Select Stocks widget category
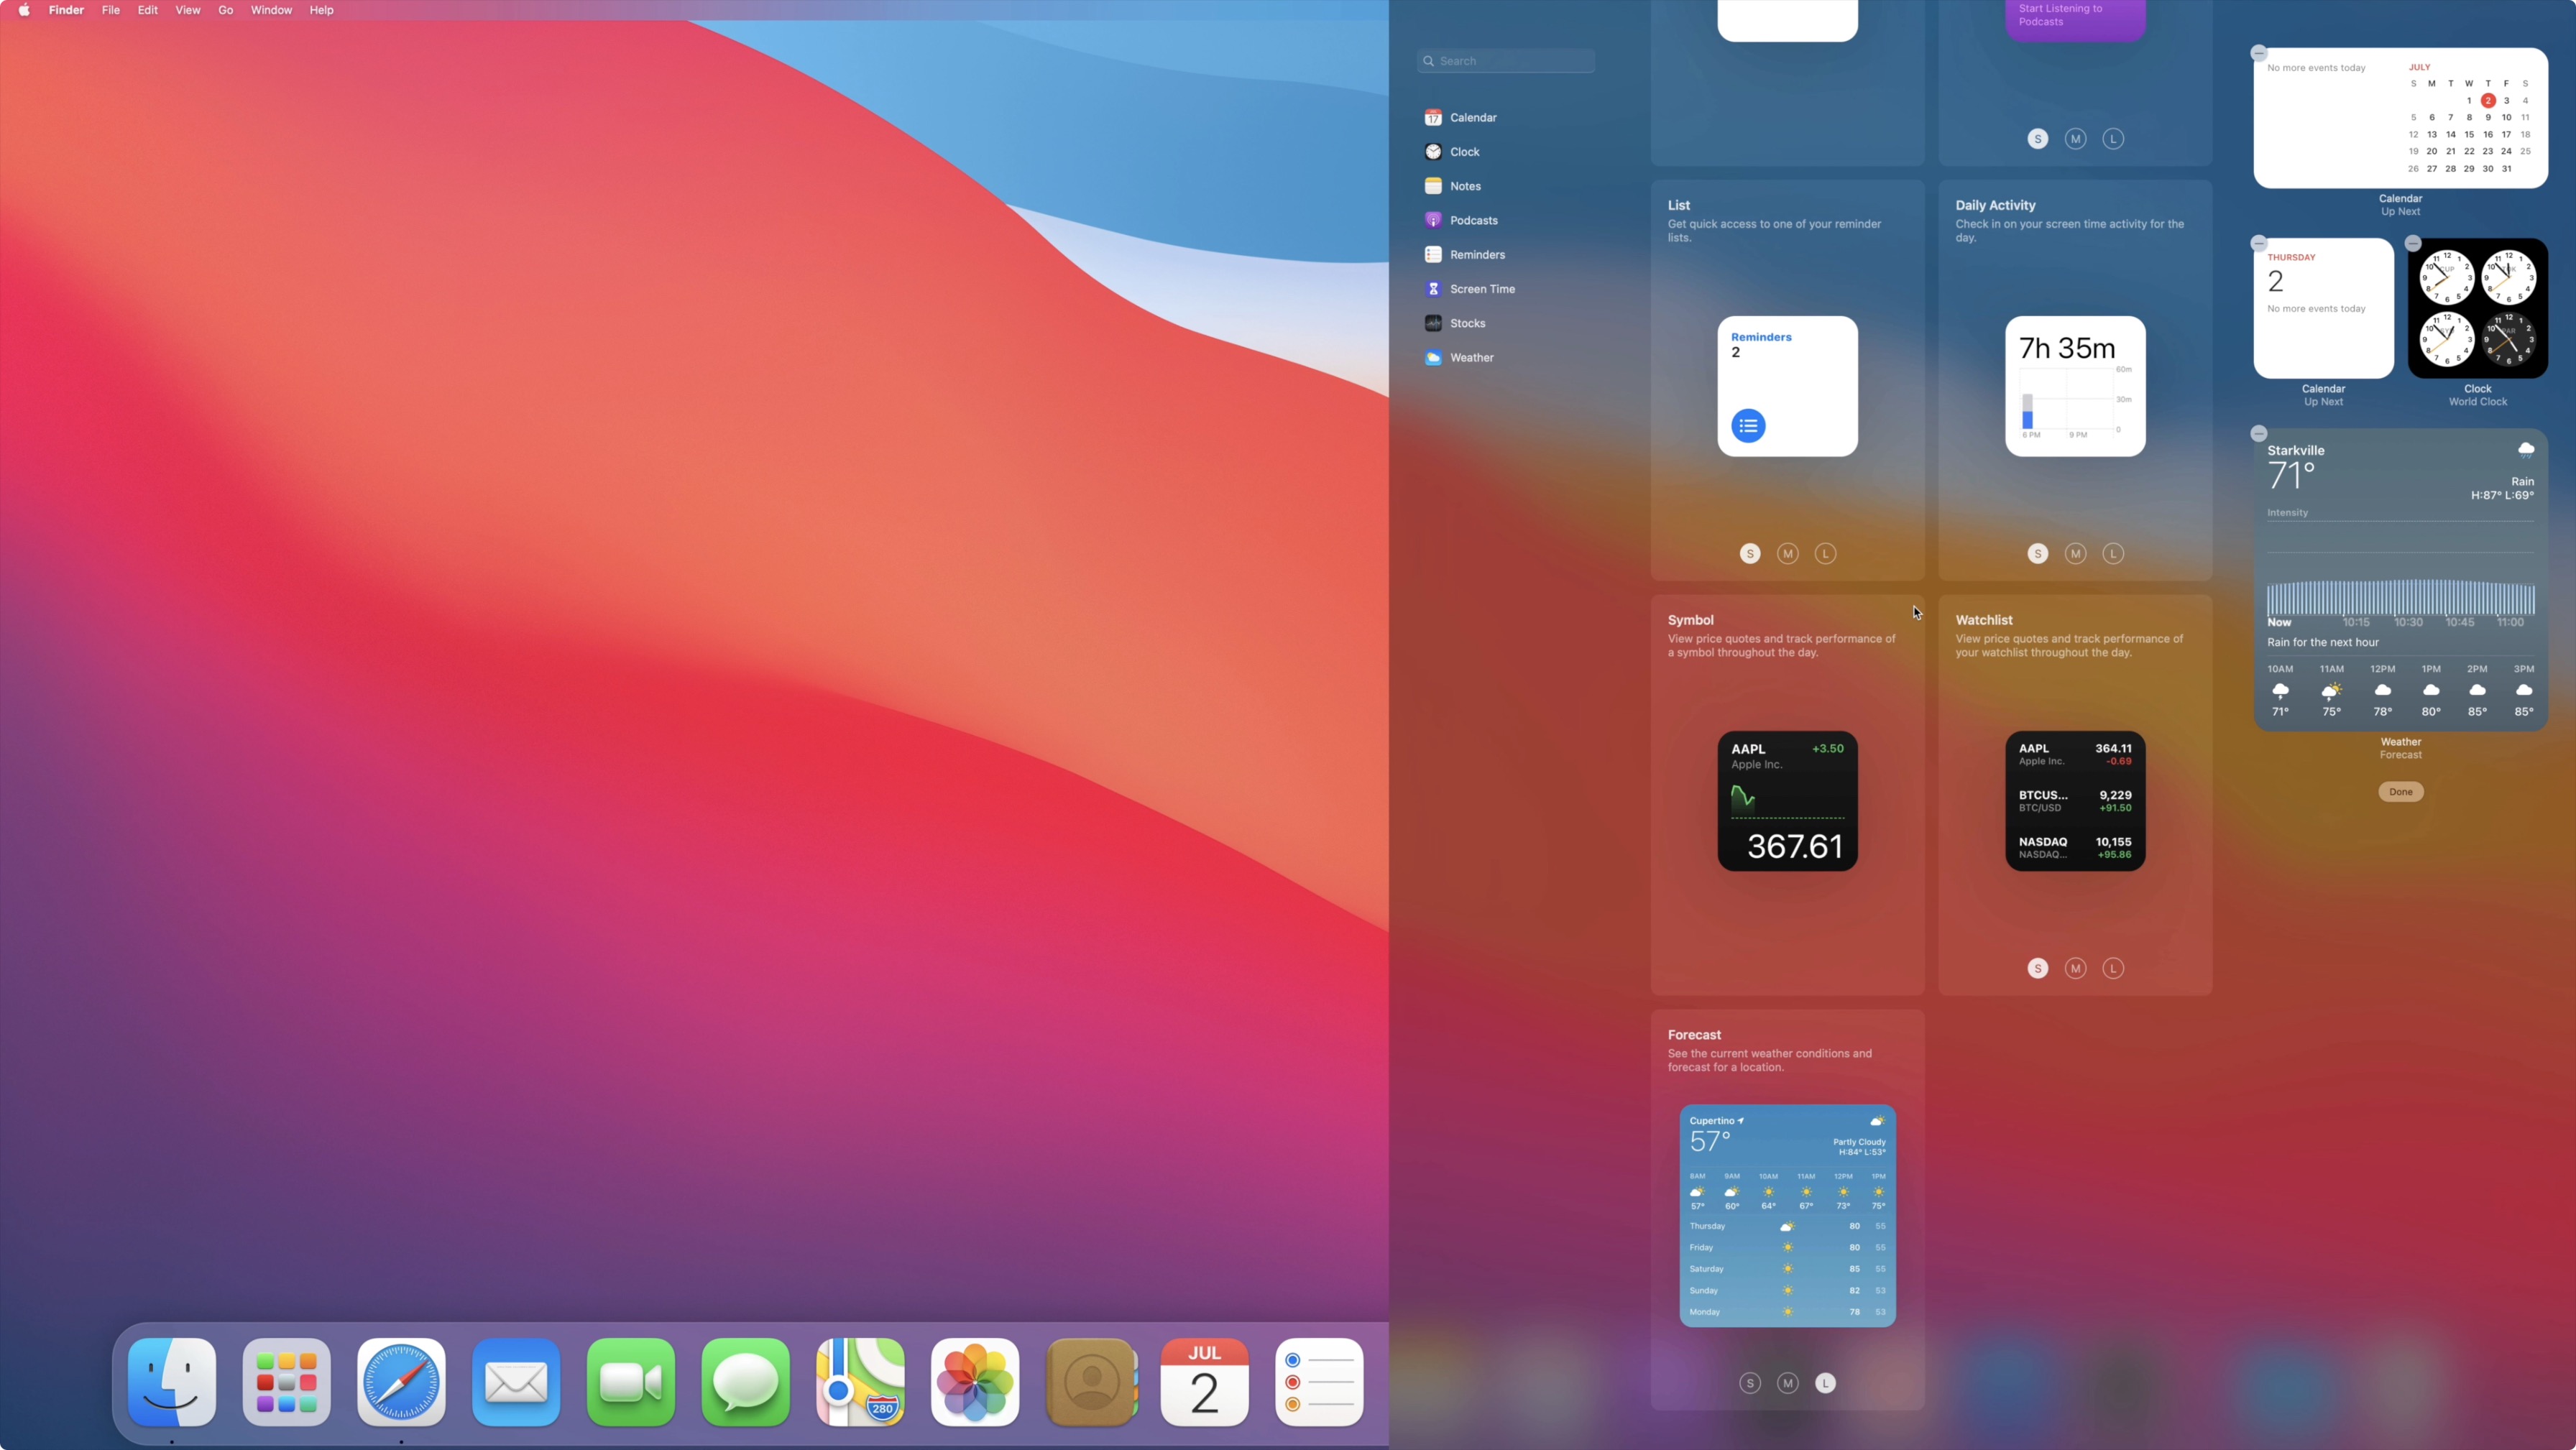Screen dimensions: 2576x1450 click(1467, 323)
